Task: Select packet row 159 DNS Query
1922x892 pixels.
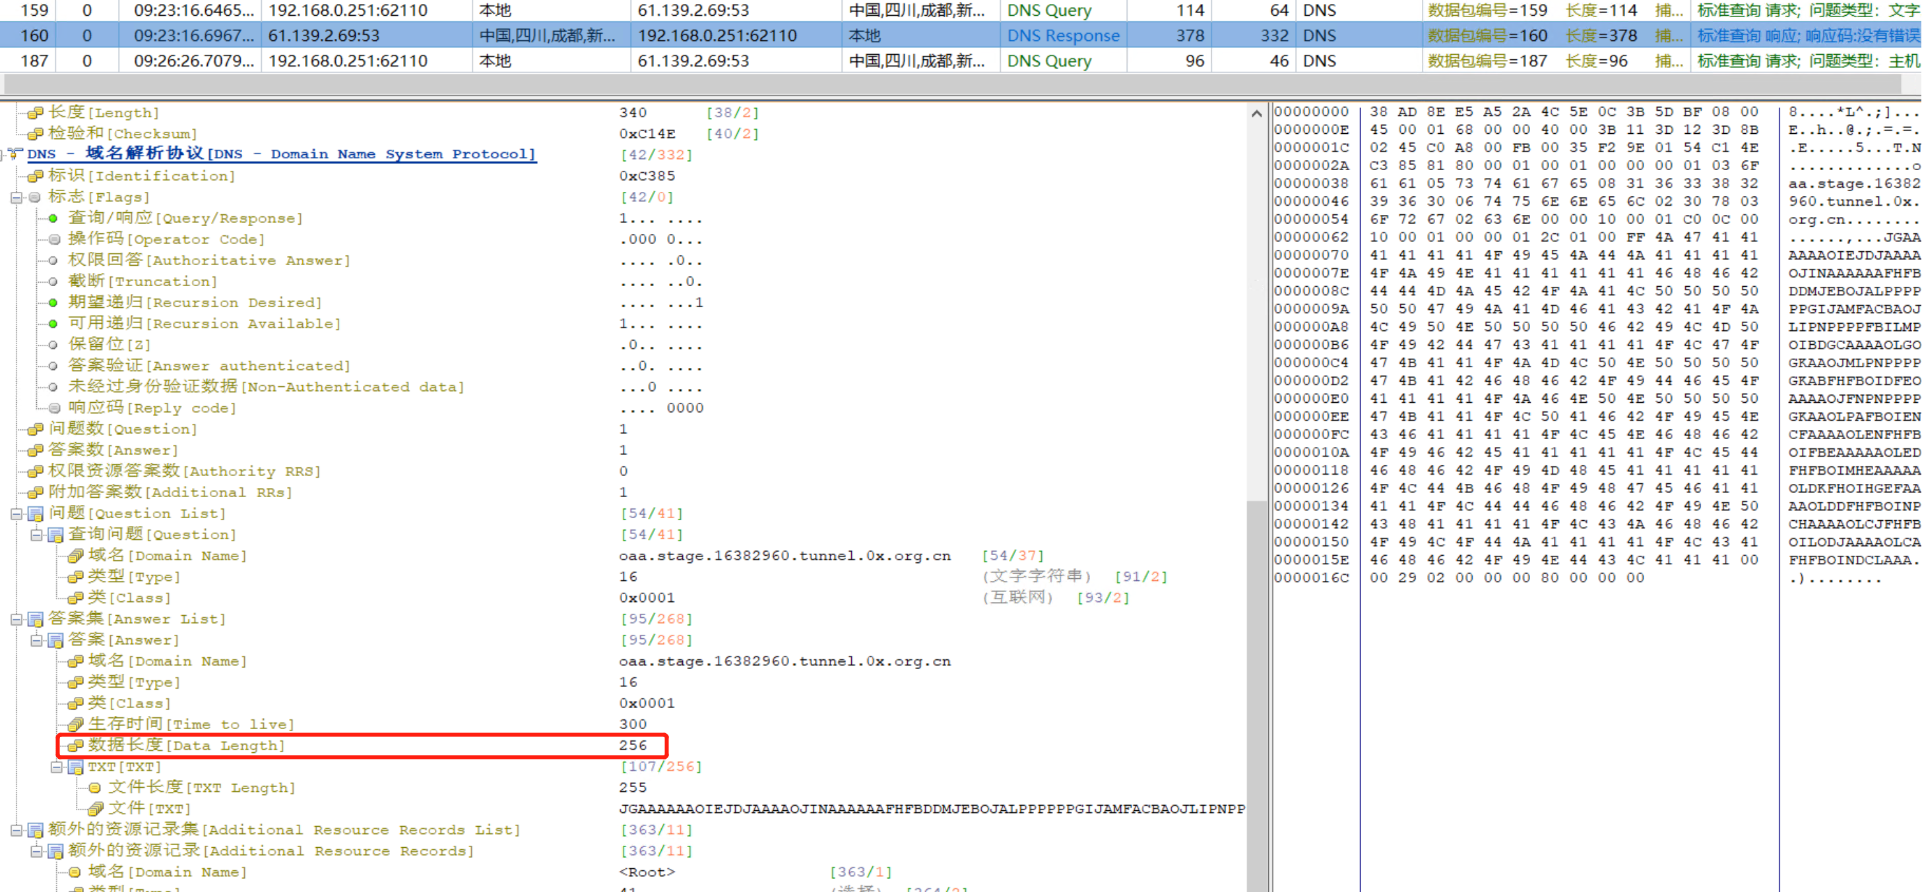Action: (961, 11)
